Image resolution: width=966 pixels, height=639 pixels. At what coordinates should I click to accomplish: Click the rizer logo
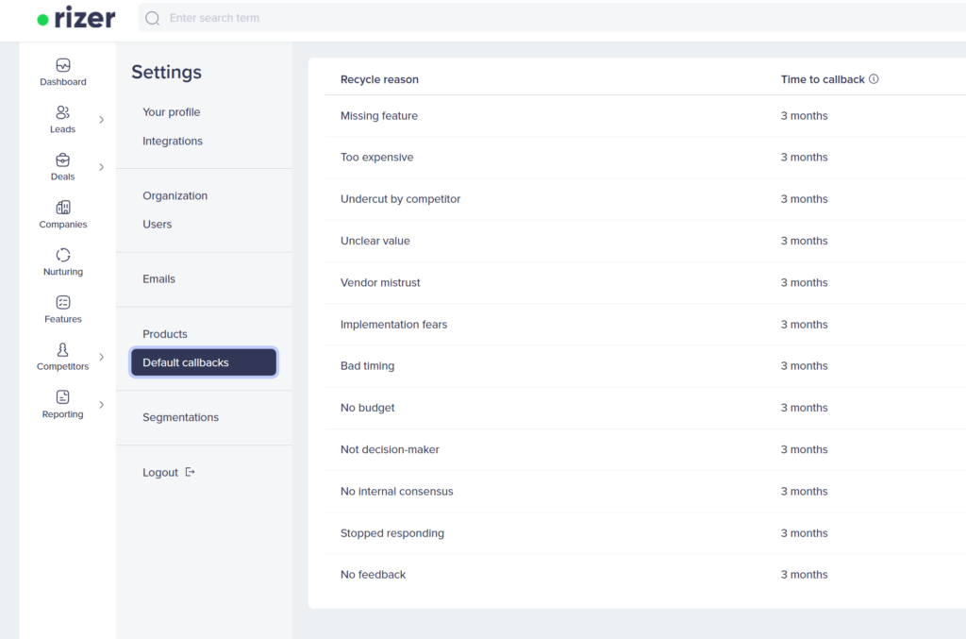tap(76, 18)
